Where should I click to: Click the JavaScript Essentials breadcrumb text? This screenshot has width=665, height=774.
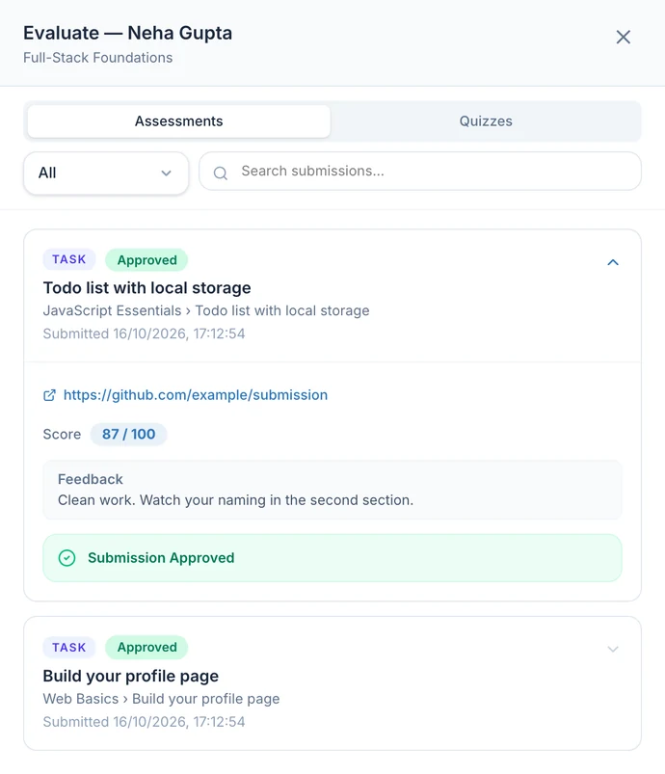112,310
